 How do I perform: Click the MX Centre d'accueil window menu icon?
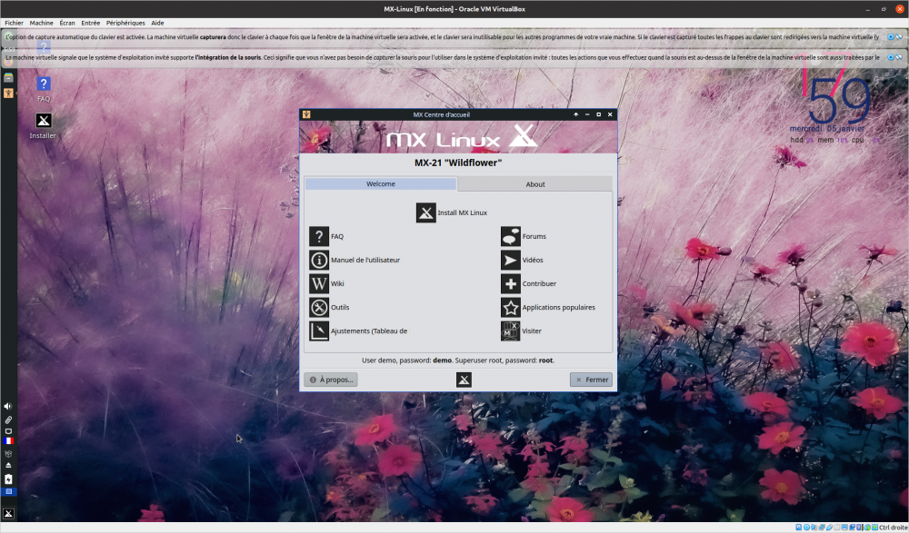[x=306, y=114]
